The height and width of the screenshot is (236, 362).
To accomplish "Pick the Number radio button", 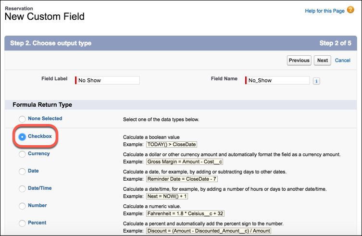I will tap(22, 206).
